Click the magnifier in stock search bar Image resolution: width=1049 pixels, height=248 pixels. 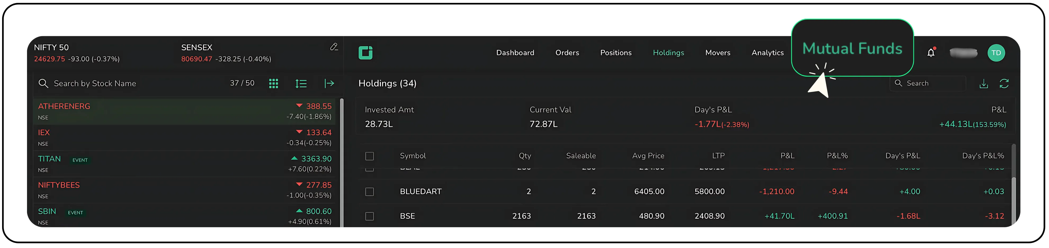(x=44, y=83)
